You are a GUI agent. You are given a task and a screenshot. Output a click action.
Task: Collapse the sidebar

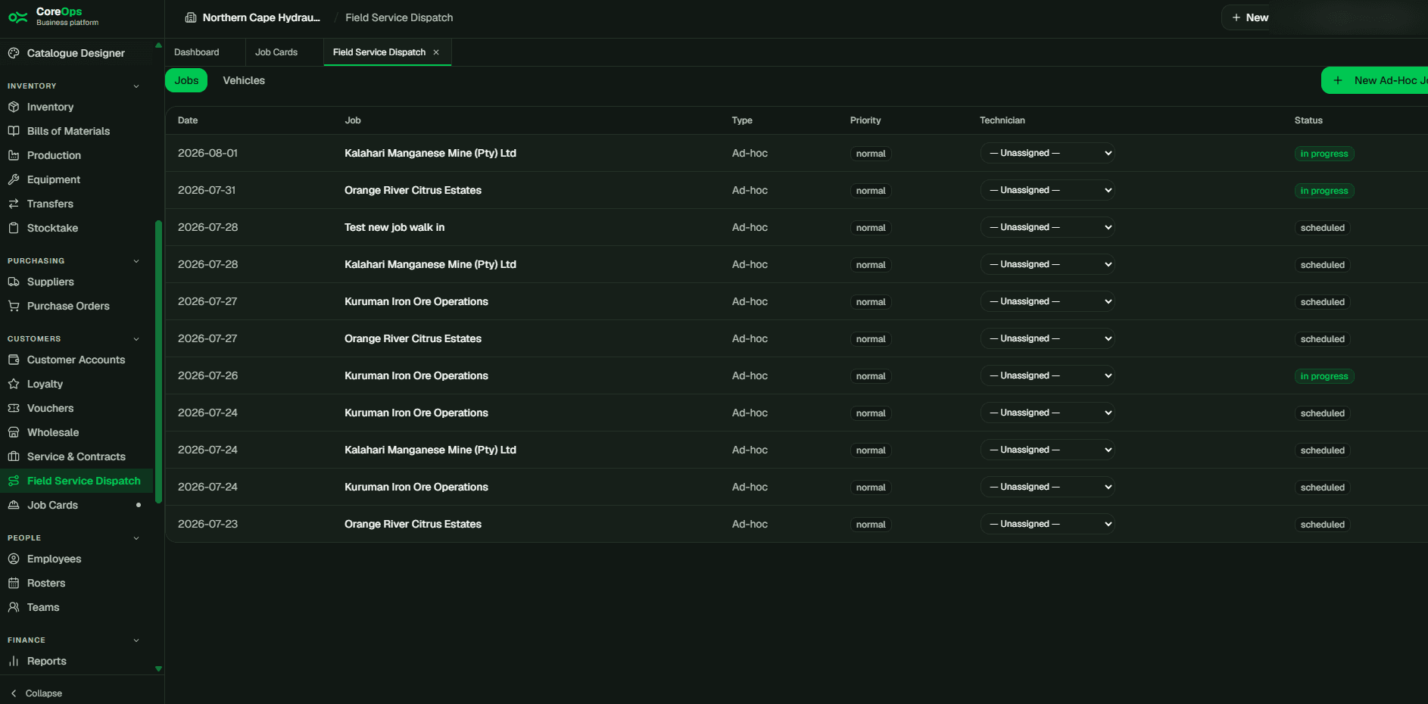coord(36,693)
